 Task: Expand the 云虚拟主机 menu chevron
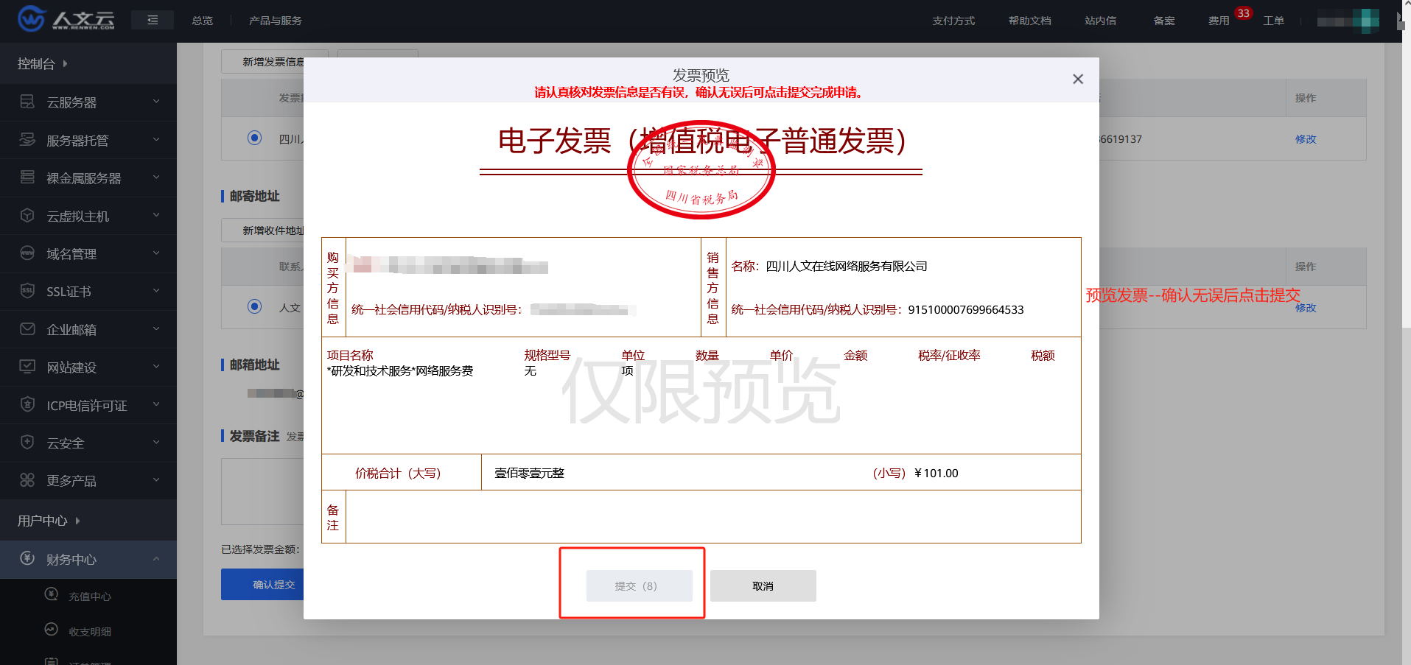coord(156,216)
